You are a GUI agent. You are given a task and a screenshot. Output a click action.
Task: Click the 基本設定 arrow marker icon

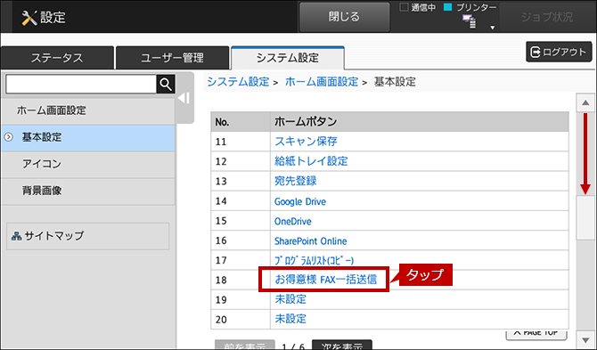click(x=8, y=137)
